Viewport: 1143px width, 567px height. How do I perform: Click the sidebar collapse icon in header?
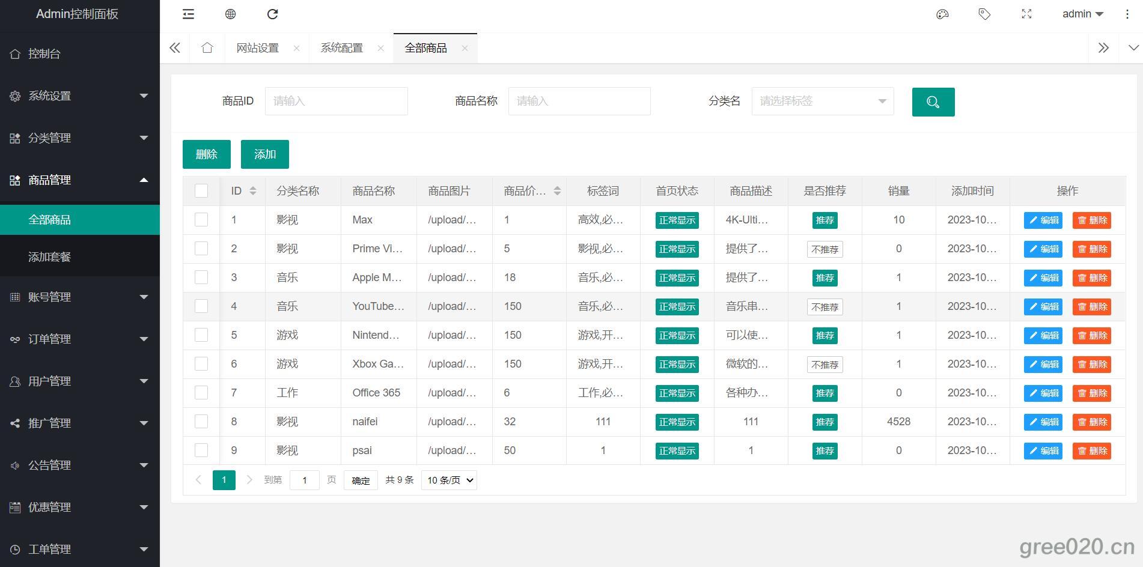click(188, 14)
